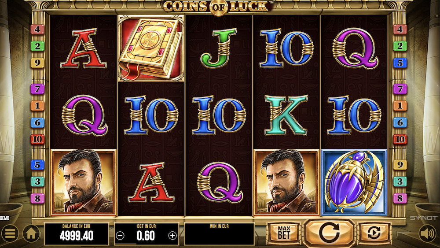
Task: Click the green J symbol
Action: 219,48
